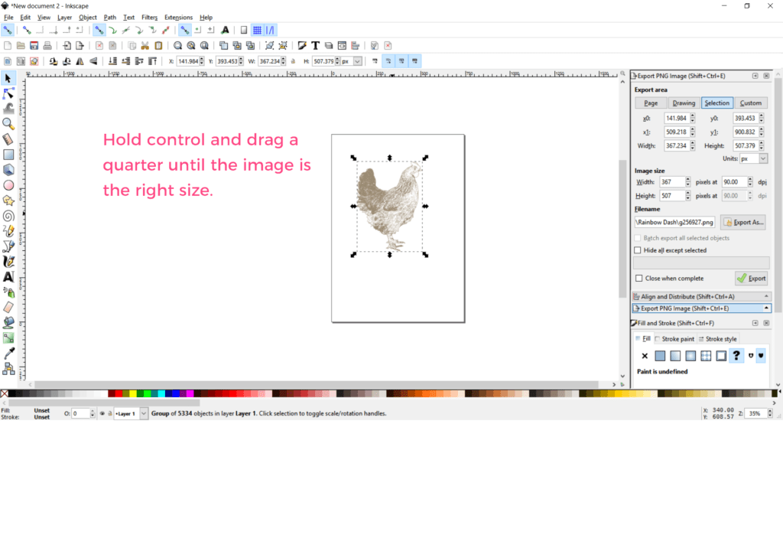The height and width of the screenshot is (538, 783).
Task: Select the Color Dropper tool
Action: [x=8, y=354]
